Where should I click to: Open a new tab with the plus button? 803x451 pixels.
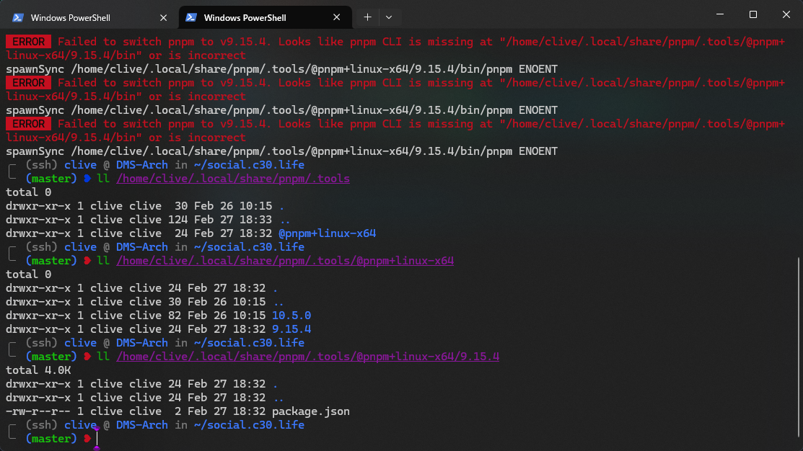coord(367,17)
